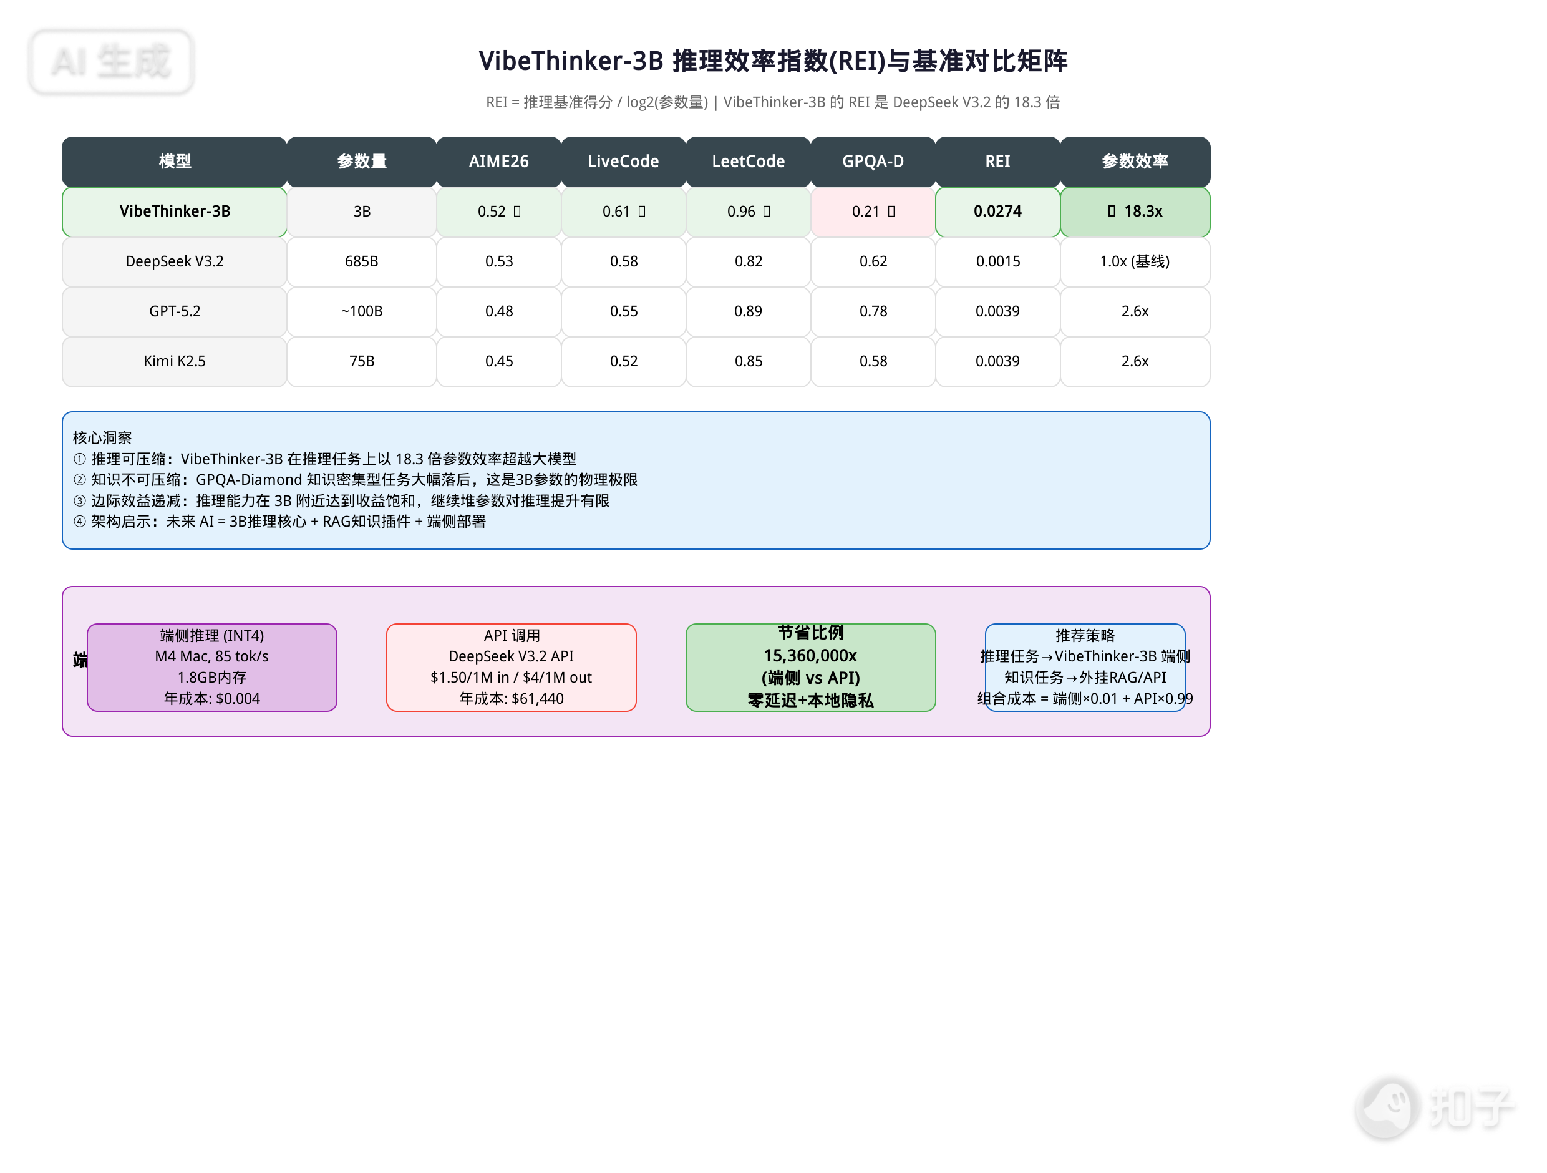
Task: Click the 'VibeThinker-3B' model name cell
Action: [x=175, y=212]
